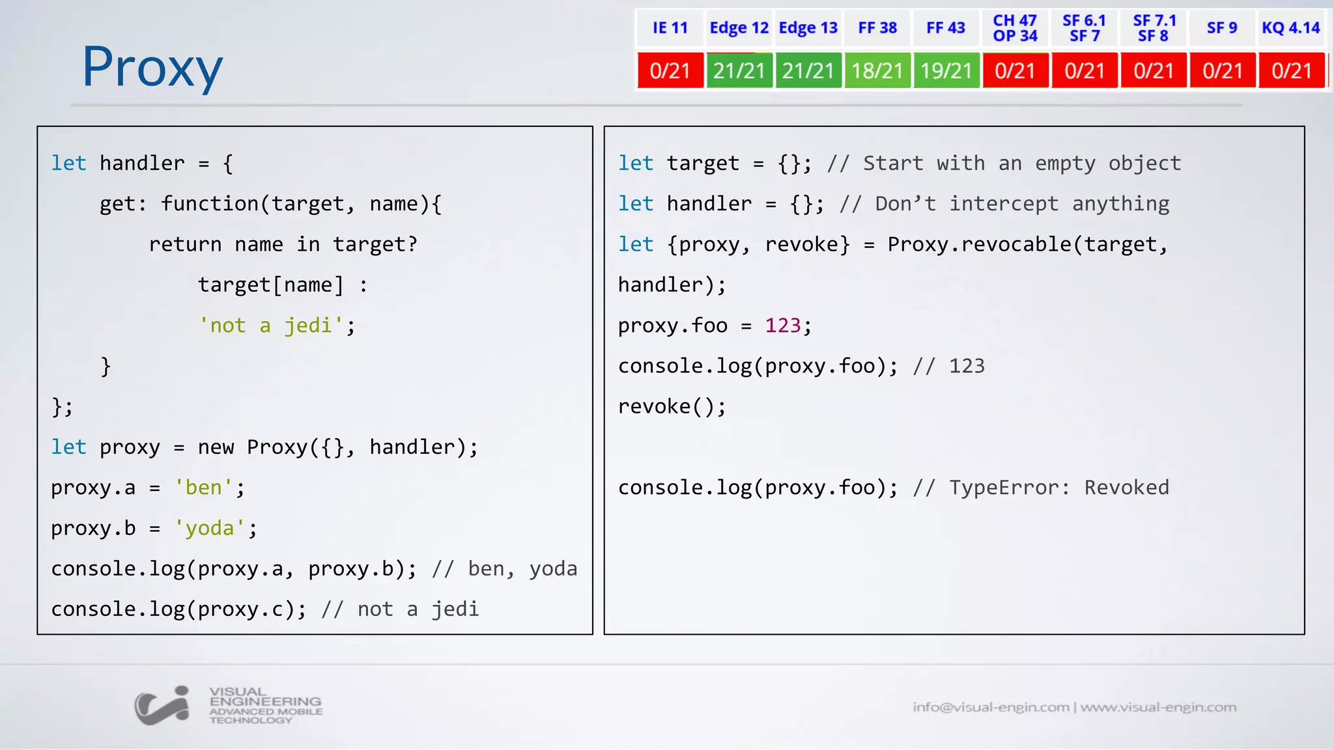Click the IE 11 browser header

coord(670,28)
